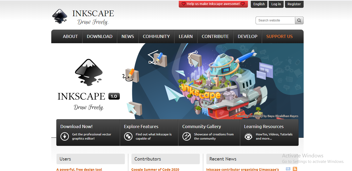352x171 pixels.
Task: Click the download arrow icon
Action: click(x=65, y=136)
